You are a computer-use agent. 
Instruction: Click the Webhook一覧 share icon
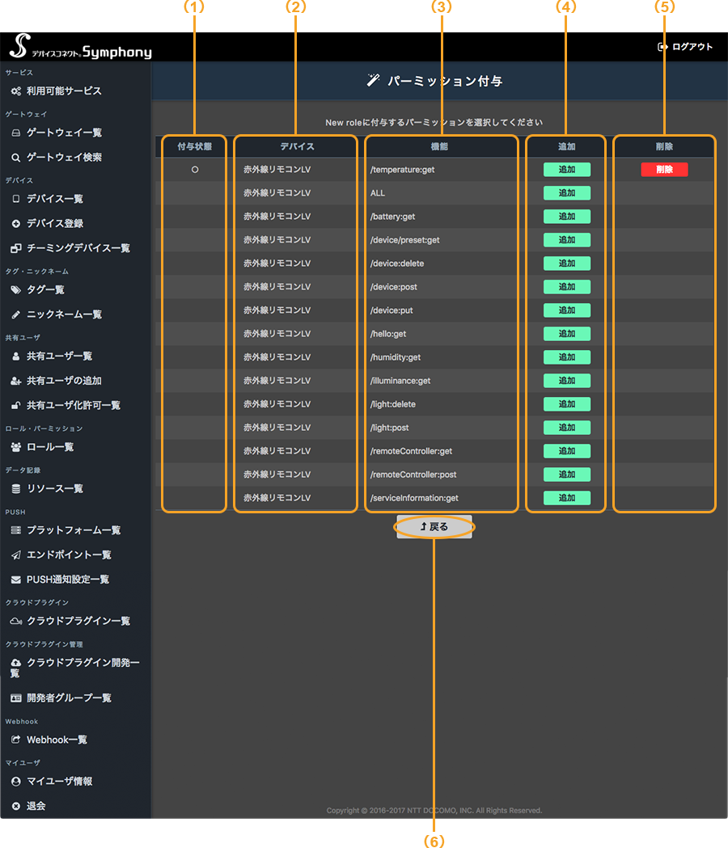[16, 740]
